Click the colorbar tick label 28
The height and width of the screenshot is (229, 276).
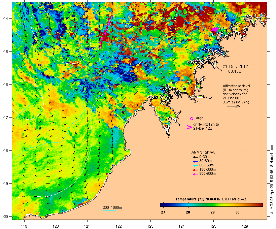[188, 212]
